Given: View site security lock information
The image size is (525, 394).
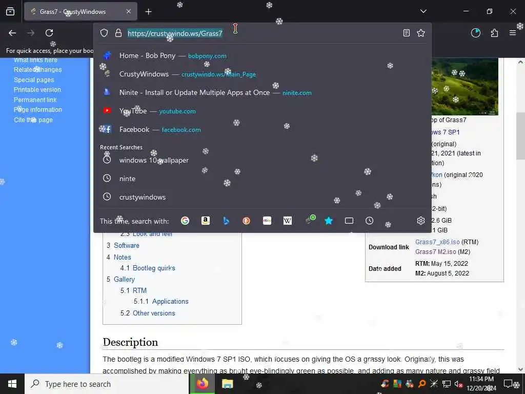Looking at the screenshot, I should coord(118,33).
